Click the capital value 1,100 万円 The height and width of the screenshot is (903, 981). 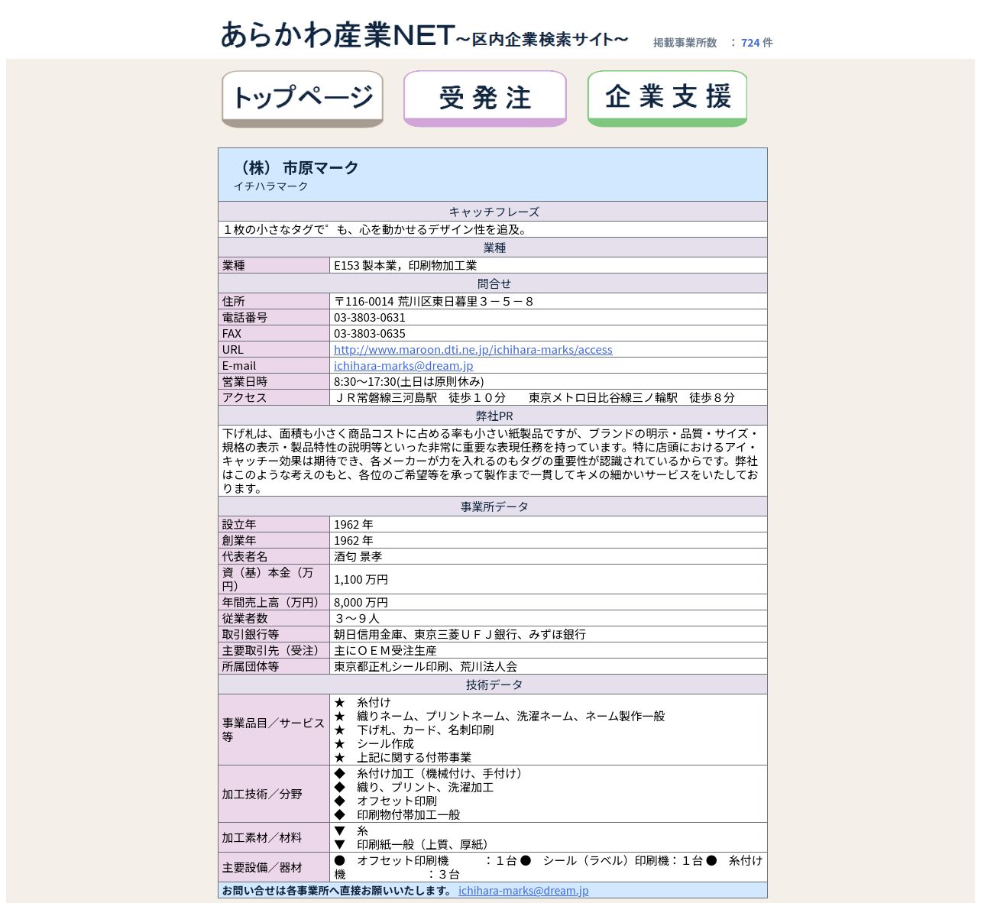pos(361,580)
